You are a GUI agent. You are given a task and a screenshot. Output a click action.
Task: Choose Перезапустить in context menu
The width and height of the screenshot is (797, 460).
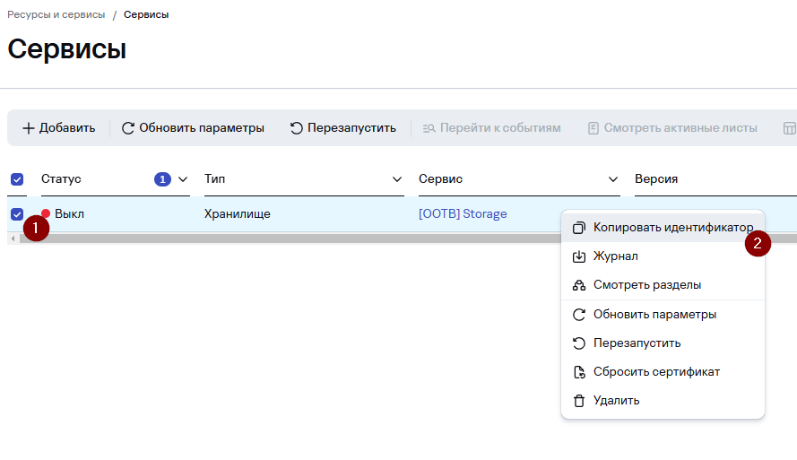(663, 343)
